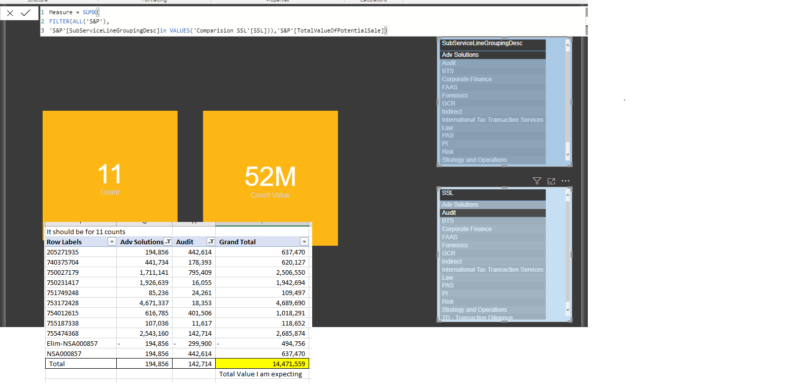Select BTS in the SSL slicer
The width and height of the screenshot is (801, 387).
(x=493, y=221)
